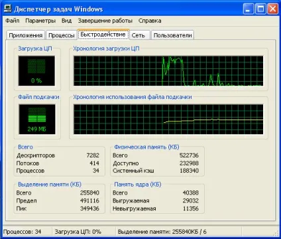The height and width of the screenshot is (239, 281).
Task: Open the Параметры menu
Action: tap(40, 21)
